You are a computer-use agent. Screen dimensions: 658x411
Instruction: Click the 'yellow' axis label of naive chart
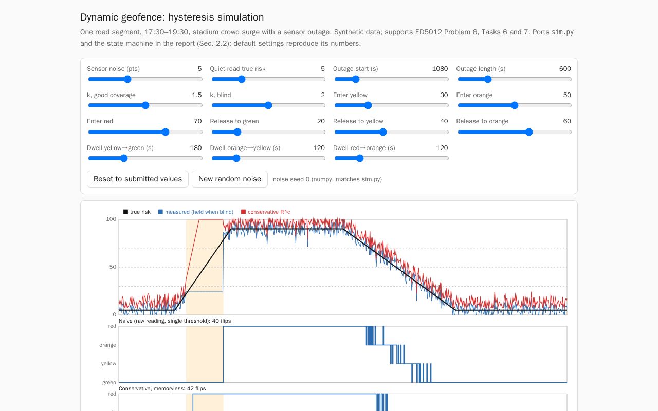pyautogui.click(x=108, y=363)
